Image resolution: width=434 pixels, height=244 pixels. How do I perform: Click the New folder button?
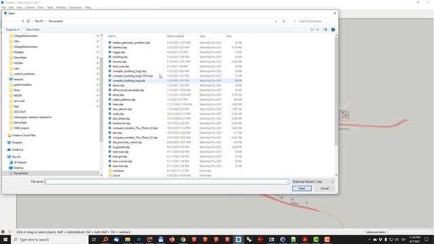coord(33,30)
